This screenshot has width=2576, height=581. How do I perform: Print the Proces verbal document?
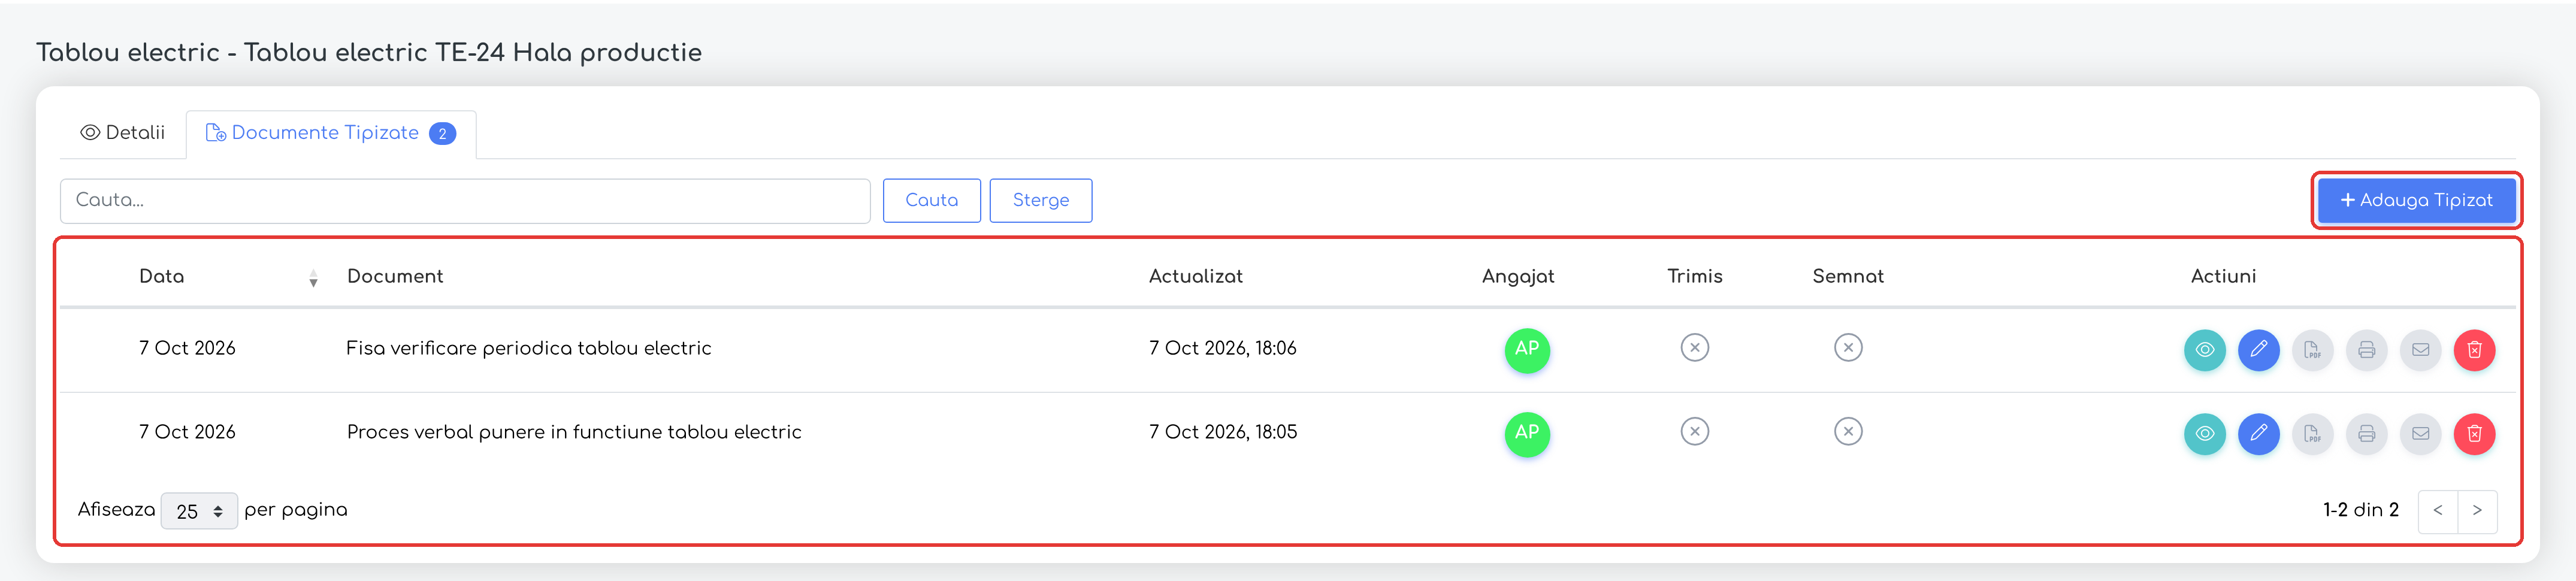tap(2366, 434)
